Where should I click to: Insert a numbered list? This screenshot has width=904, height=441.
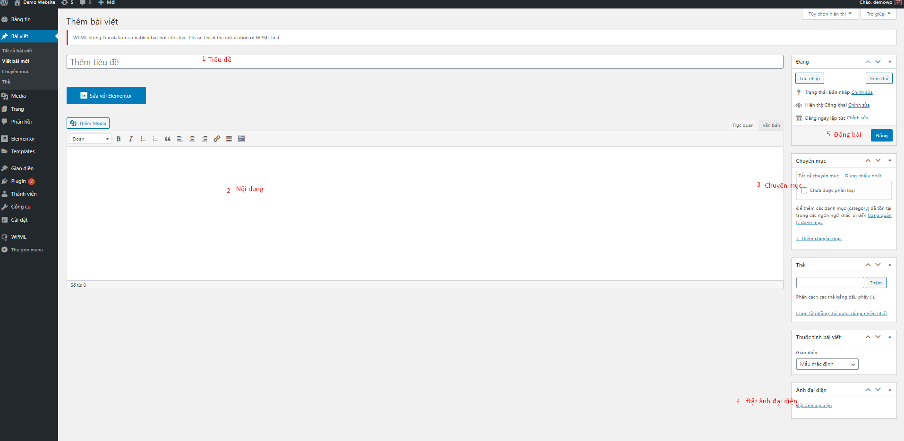pyautogui.click(x=155, y=139)
